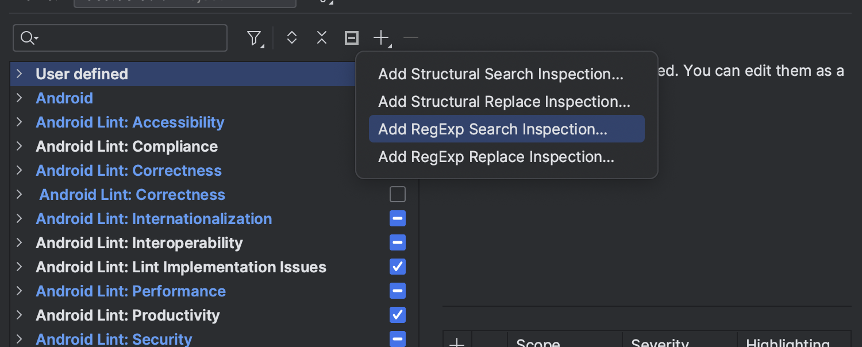Viewport: 862px width, 347px height.
Task: Click the plus Add Inspection icon
Action: pyautogui.click(x=382, y=38)
